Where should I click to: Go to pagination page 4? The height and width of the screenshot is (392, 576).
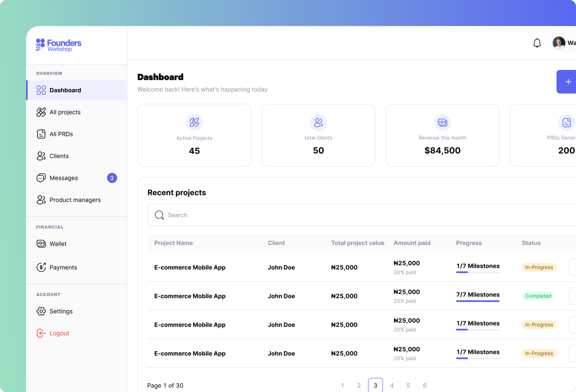[x=392, y=385]
